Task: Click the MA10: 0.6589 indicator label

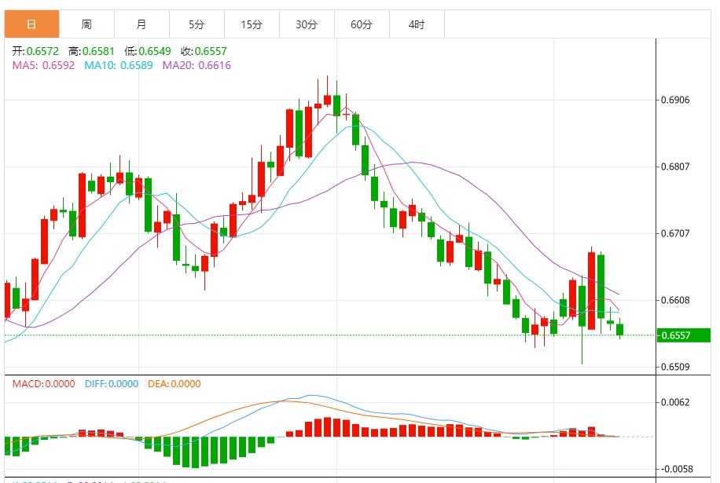Action: [x=119, y=65]
